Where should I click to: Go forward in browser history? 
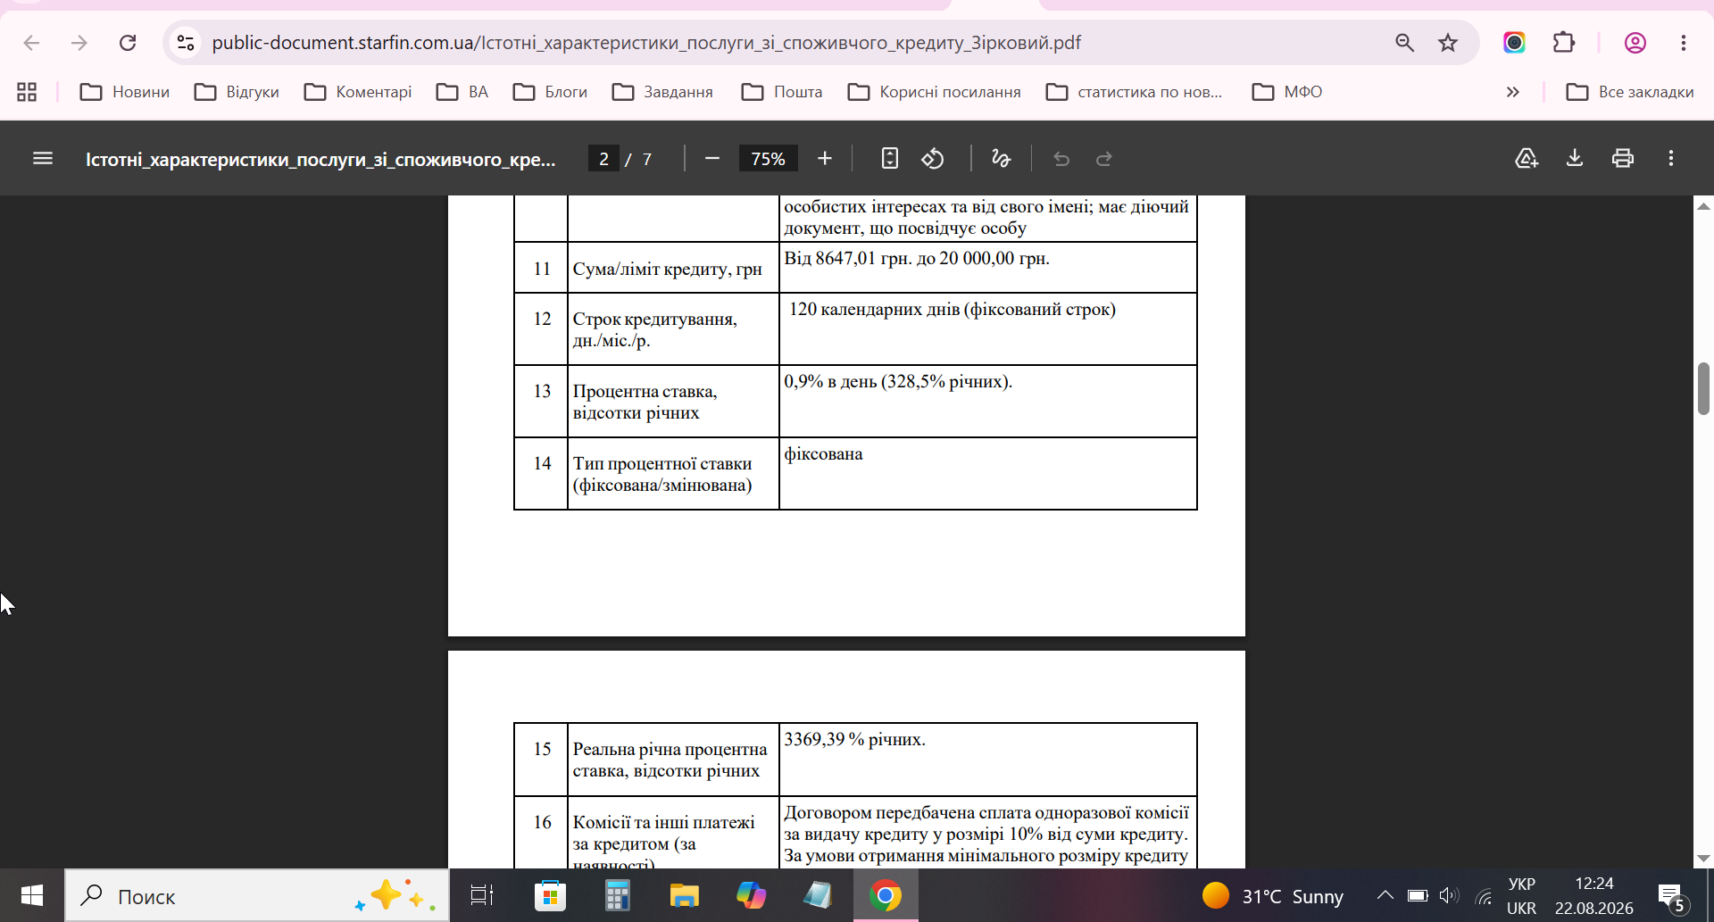point(79,43)
